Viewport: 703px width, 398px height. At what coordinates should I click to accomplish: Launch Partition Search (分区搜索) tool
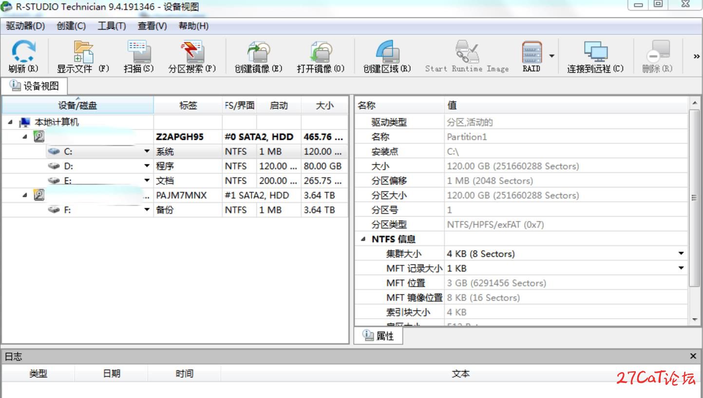pos(192,53)
